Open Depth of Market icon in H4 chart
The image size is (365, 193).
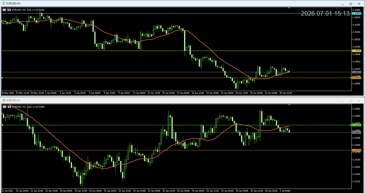click(4, 10)
